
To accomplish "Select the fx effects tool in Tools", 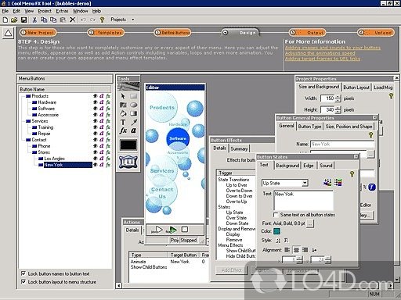I will [x=123, y=130].
